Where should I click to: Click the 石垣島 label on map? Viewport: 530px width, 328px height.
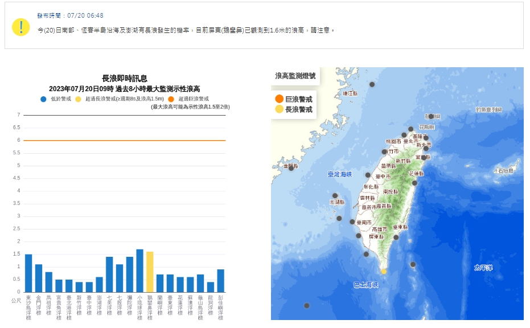click(x=506, y=171)
